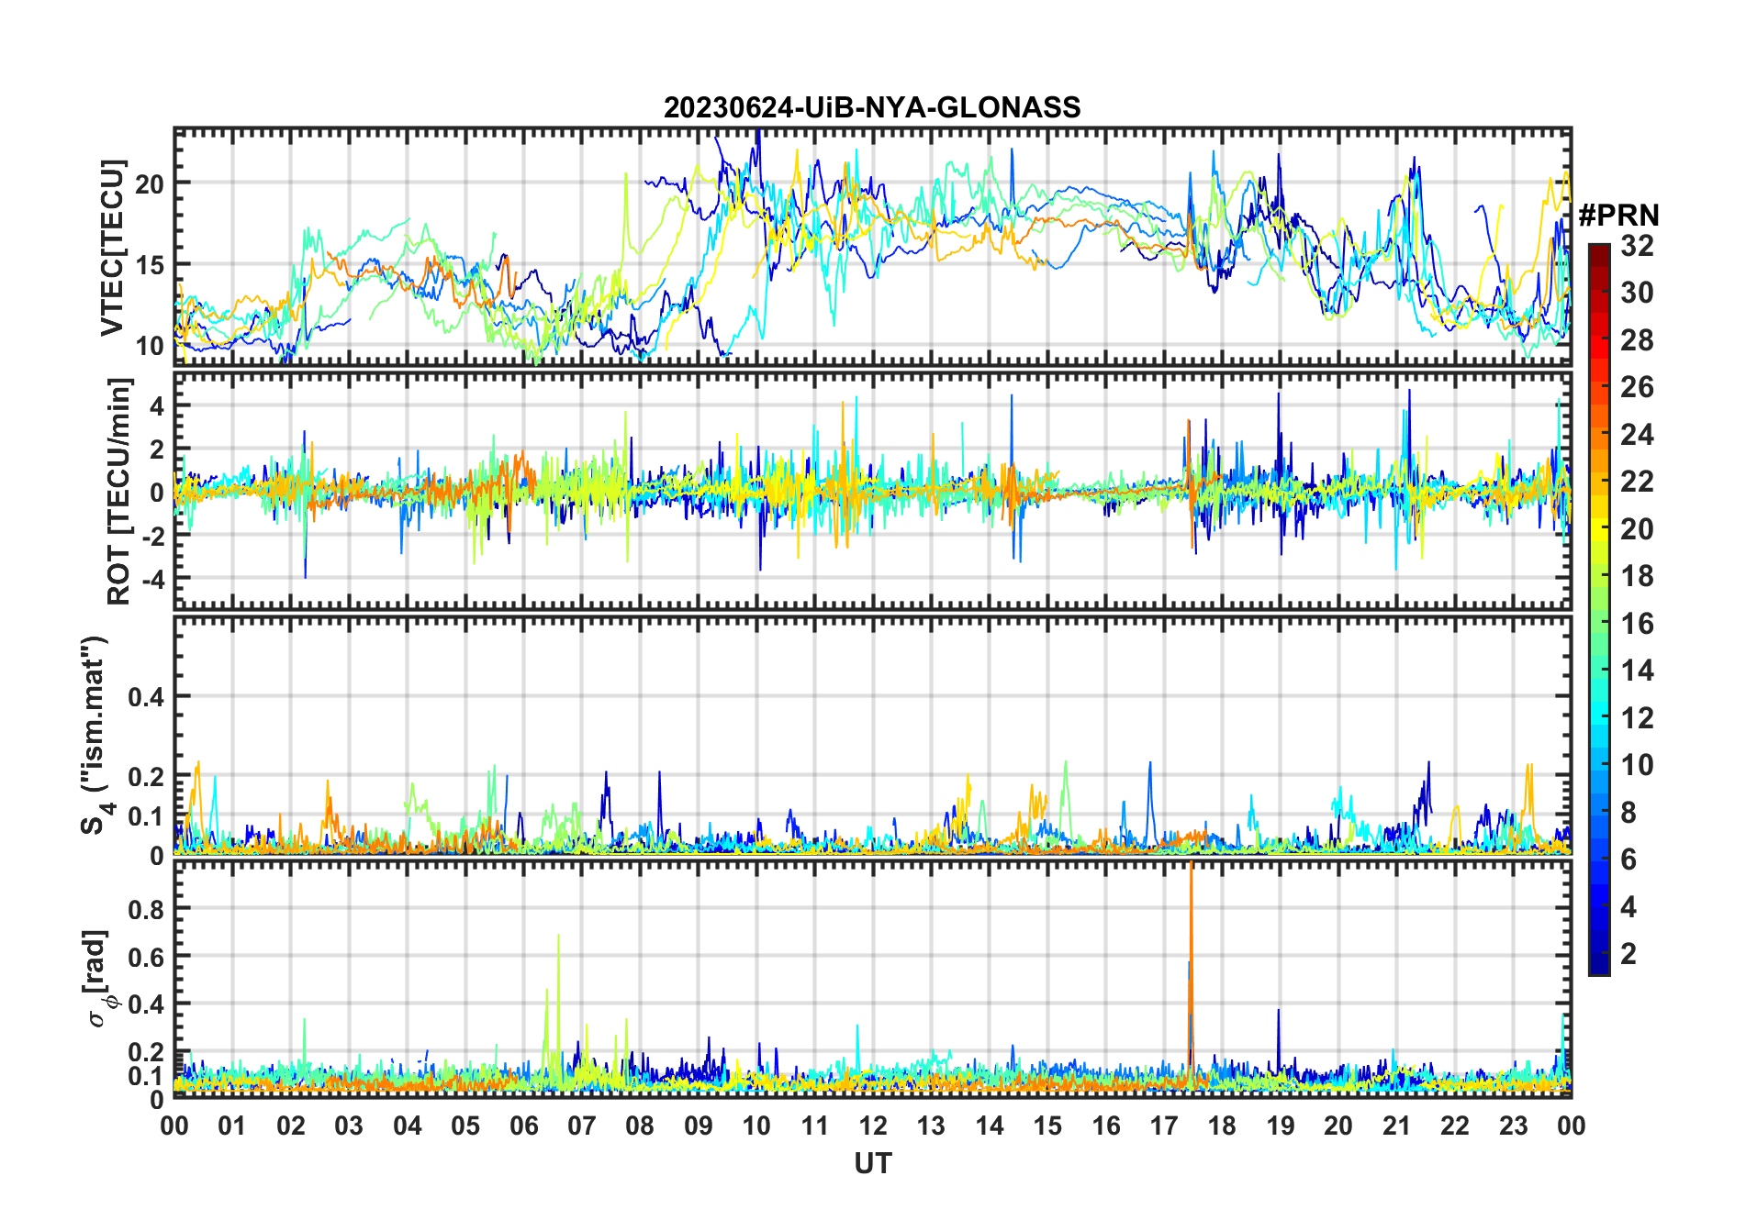The image size is (1746, 1220).
Task: Select the 06 hour tick on UT axis
Action: click(x=523, y=1126)
